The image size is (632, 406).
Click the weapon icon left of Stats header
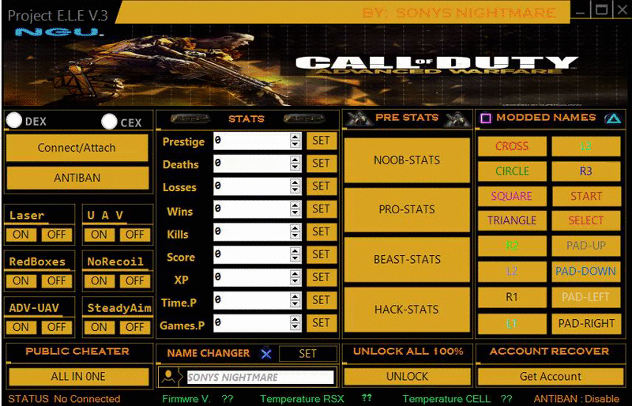point(190,118)
